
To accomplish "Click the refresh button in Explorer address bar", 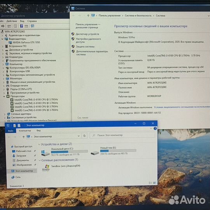I will pyautogui.click(x=84, y=136).
